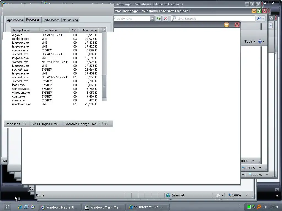Image resolution: width=282 pixels, height=211 pixels.
Task: Activate the Windows Task Manager taskbar button
Action: point(104,207)
